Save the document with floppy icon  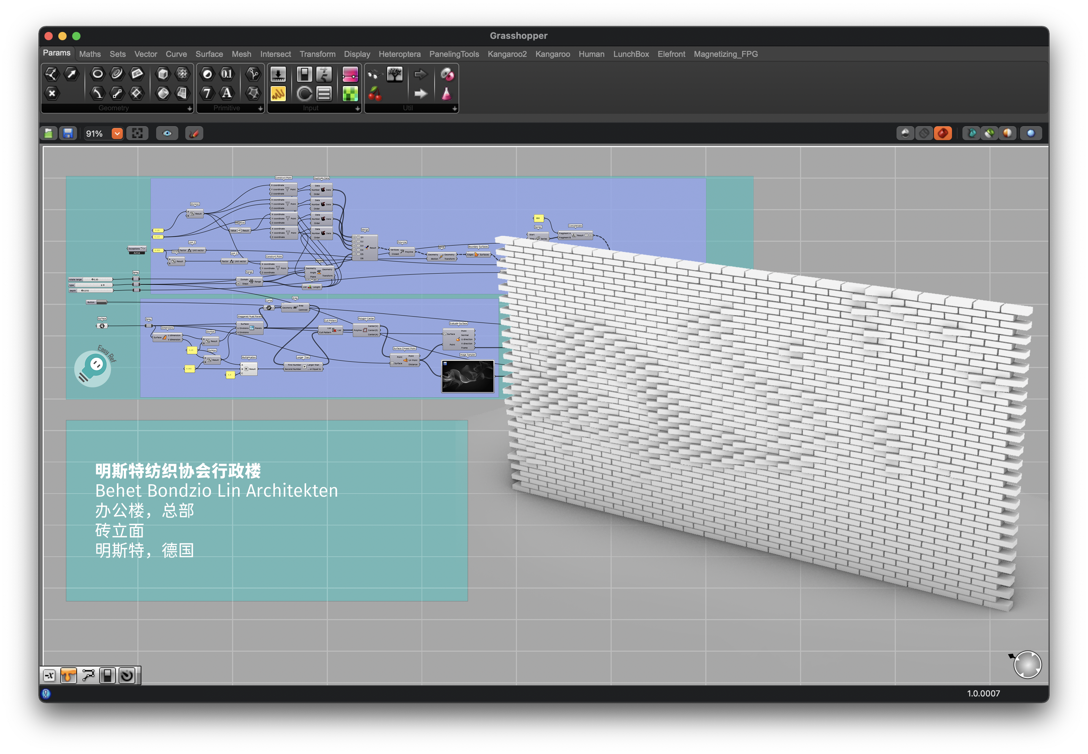(x=68, y=134)
